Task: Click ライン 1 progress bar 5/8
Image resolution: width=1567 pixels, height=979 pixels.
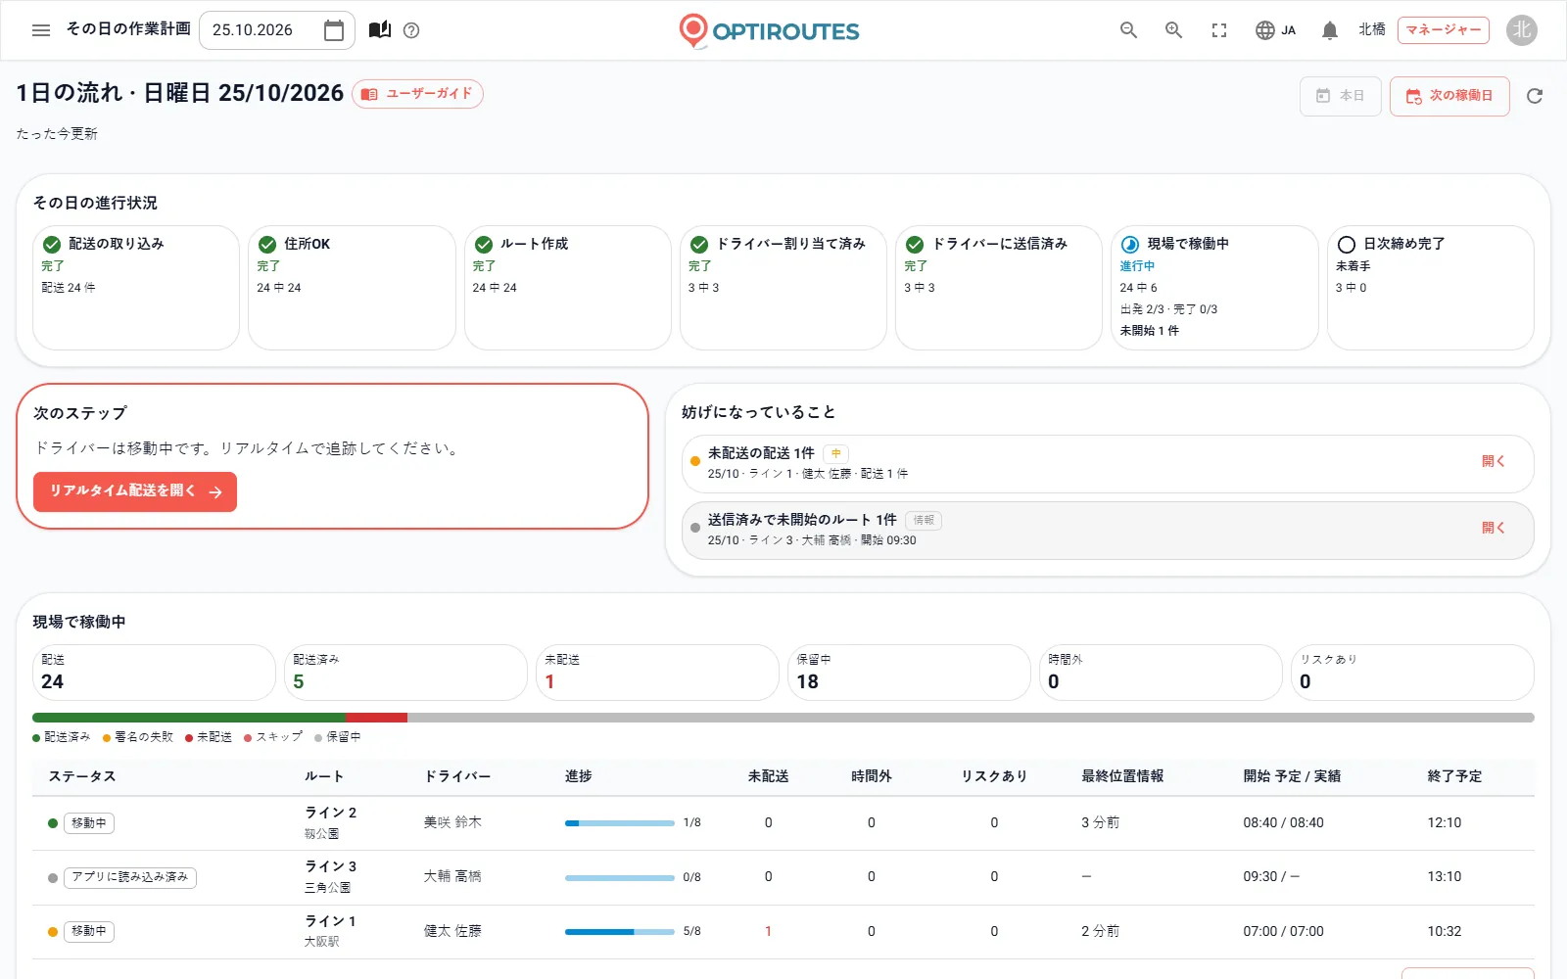Action: pyautogui.click(x=620, y=931)
